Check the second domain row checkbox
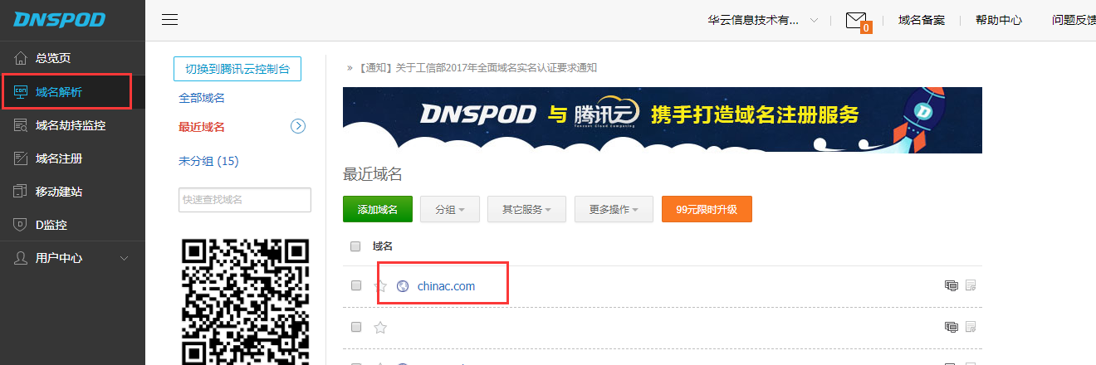The image size is (1096, 365). [356, 327]
